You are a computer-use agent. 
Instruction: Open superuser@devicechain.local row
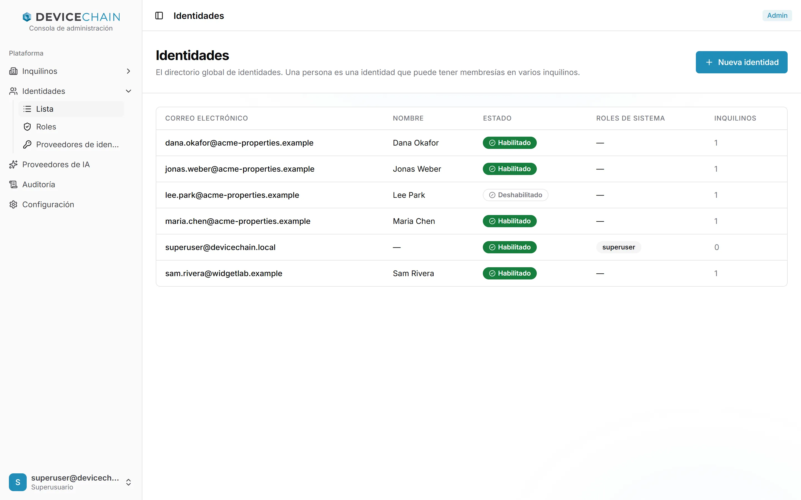pos(471,247)
